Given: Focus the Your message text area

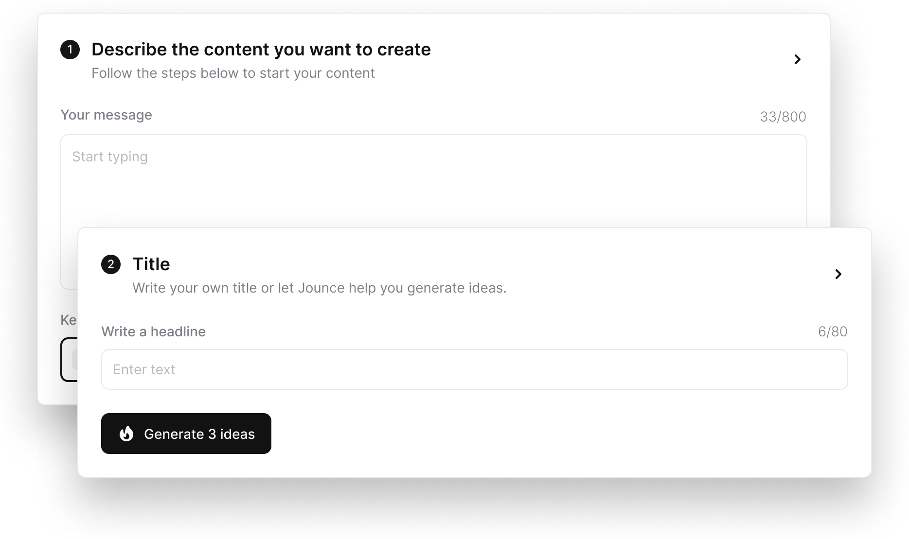Looking at the screenshot, I should pos(433,190).
